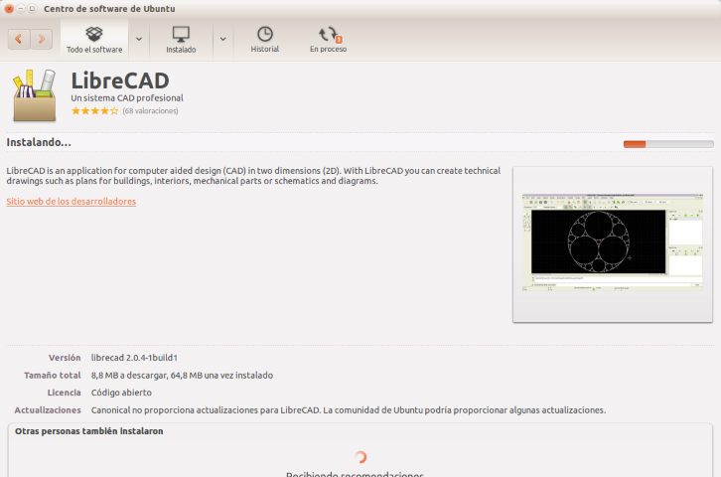This screenshot has width=721, height=477.
Task: Go forward with the right arrow button
Action: (42, 39)
